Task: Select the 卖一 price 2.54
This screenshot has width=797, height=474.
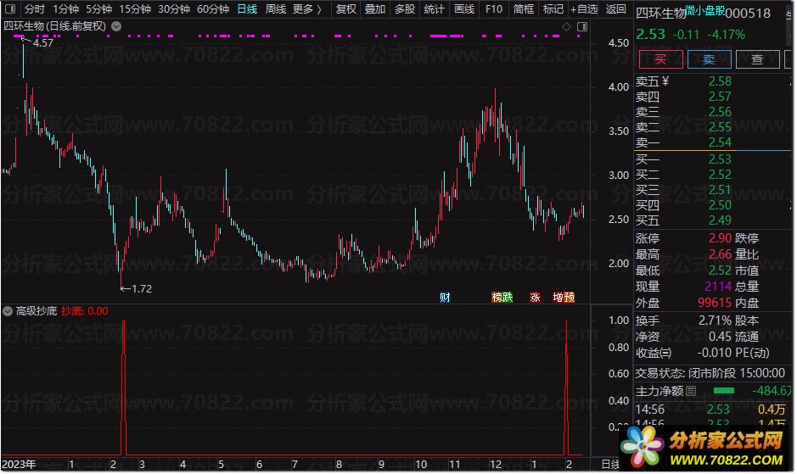Action: coord(721,142)
